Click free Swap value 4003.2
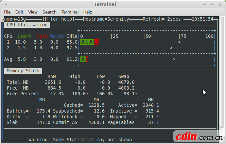226x144 pixels. click(x=126, y=88)
